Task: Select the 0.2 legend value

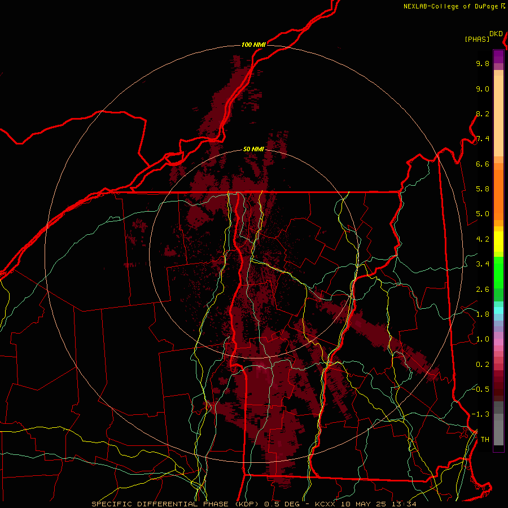Action: [x=483, y=365]
